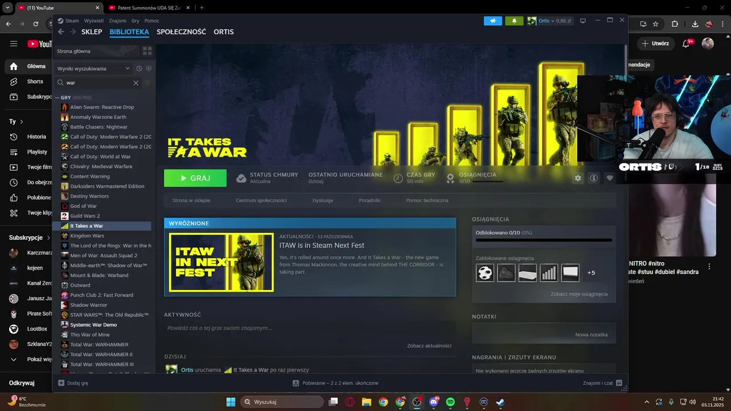The image size is (731, 411).
Task: Add It Takes a War to favorites
Action: click(x=610, y=178)
